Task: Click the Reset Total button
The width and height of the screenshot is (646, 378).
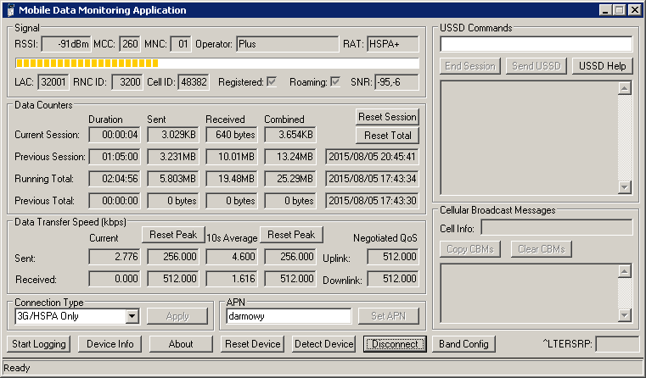Action: 387,136
